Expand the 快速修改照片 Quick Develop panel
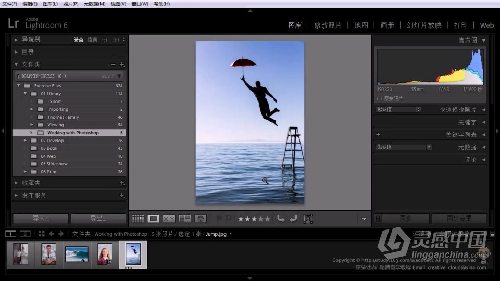The height and width of the screenshot is (281, 500). [x=484, y=110]
